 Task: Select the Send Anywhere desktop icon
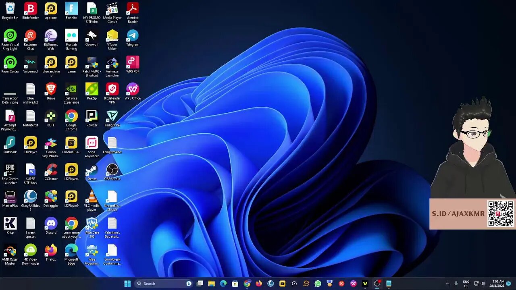pos(92,147)
